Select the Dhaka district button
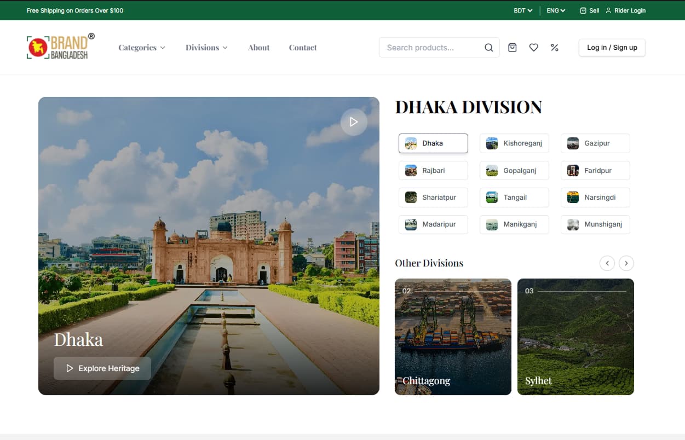This screenshot has height=440, width=685. pos(433,143)
